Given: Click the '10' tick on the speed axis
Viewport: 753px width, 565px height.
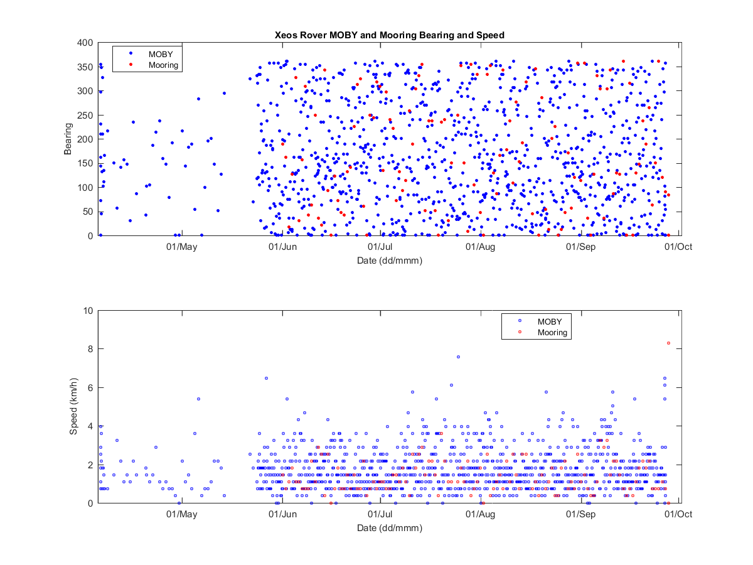Looking at the screenshot, I should (x=89, y=311).
